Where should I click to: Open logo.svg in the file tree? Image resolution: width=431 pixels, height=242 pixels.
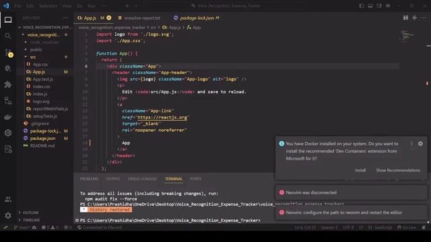pos(41,102)
